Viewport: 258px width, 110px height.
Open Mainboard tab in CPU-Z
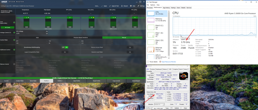(x=159, y=69)
